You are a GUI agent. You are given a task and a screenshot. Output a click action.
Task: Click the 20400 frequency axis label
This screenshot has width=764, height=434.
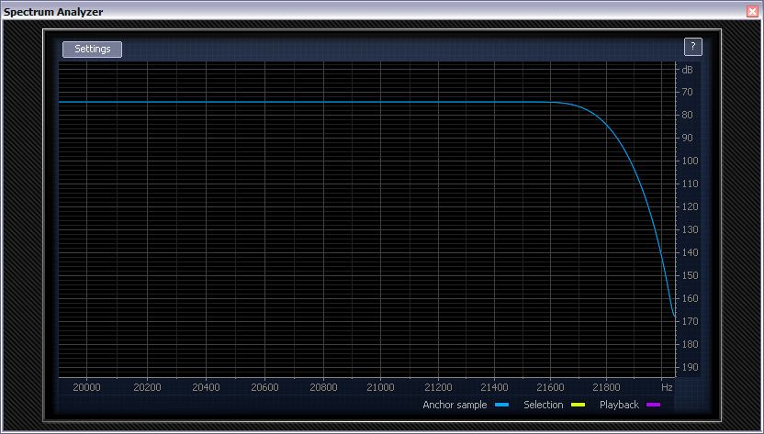203,387
